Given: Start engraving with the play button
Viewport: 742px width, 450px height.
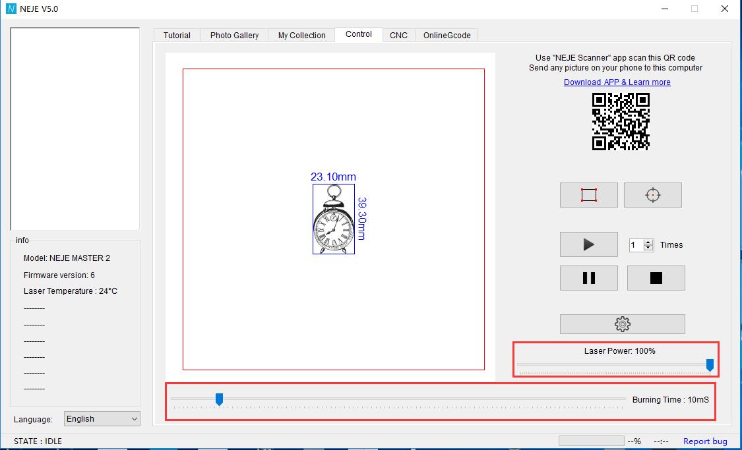Looking at the screenshot, I should click(589, 244).
